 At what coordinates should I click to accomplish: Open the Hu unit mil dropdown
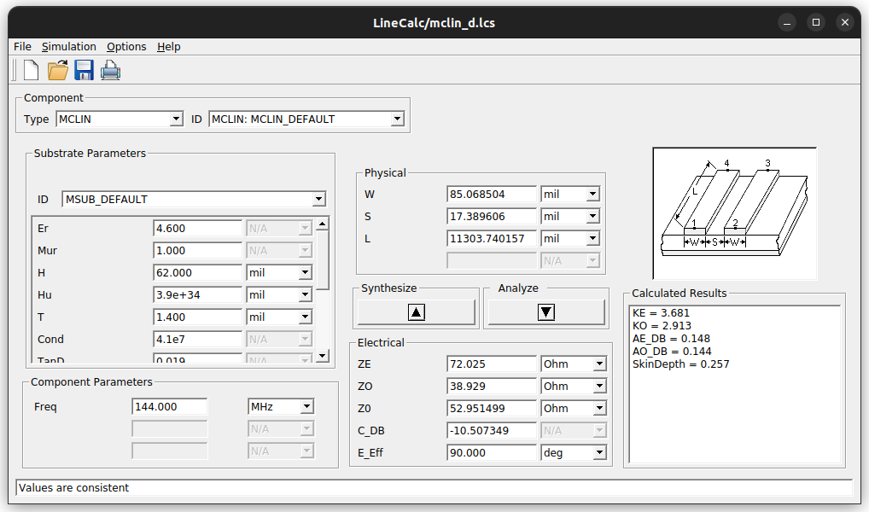[x=305, y=294]
